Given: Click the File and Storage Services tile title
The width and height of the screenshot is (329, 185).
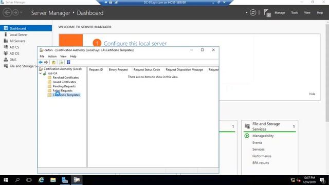Looking at the screenshot, I should 266,126.
